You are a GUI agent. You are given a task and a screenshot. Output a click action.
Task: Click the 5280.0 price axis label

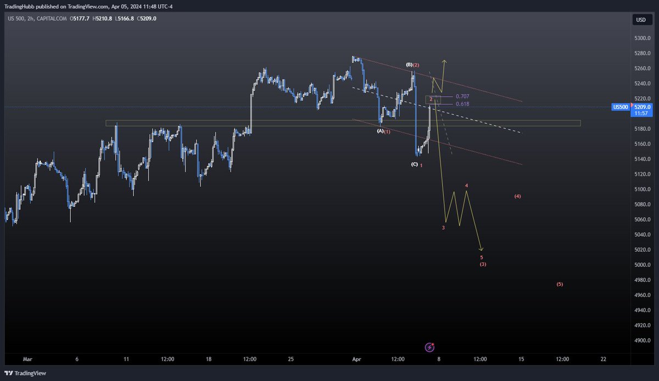click(642, 53)
